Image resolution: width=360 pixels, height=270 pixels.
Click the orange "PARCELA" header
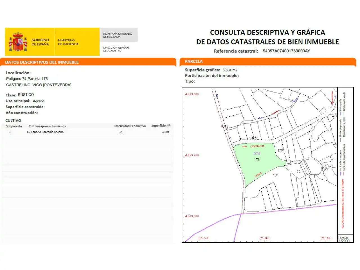[x=193, y=61]
